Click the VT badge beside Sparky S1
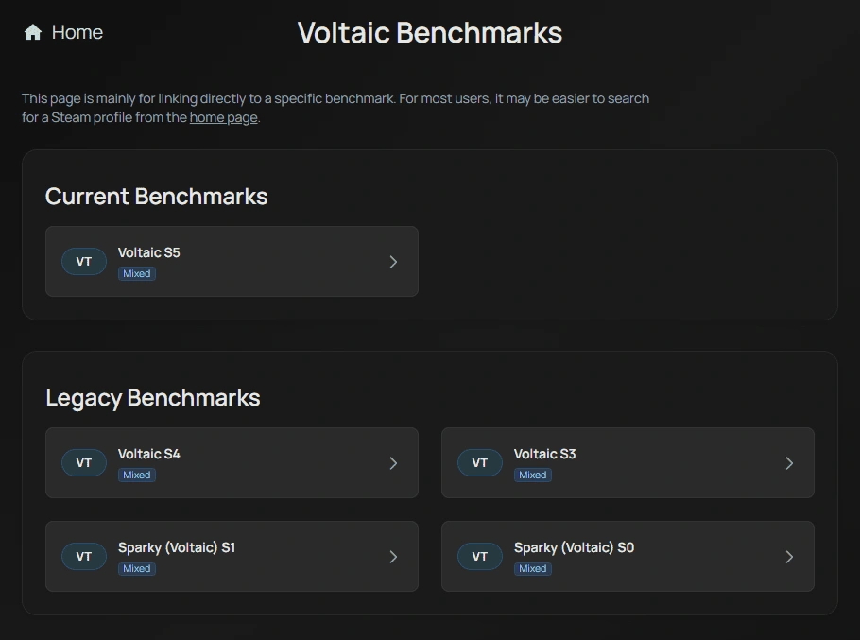This screenshot has width=860, height=640. [x=84, y=557]
